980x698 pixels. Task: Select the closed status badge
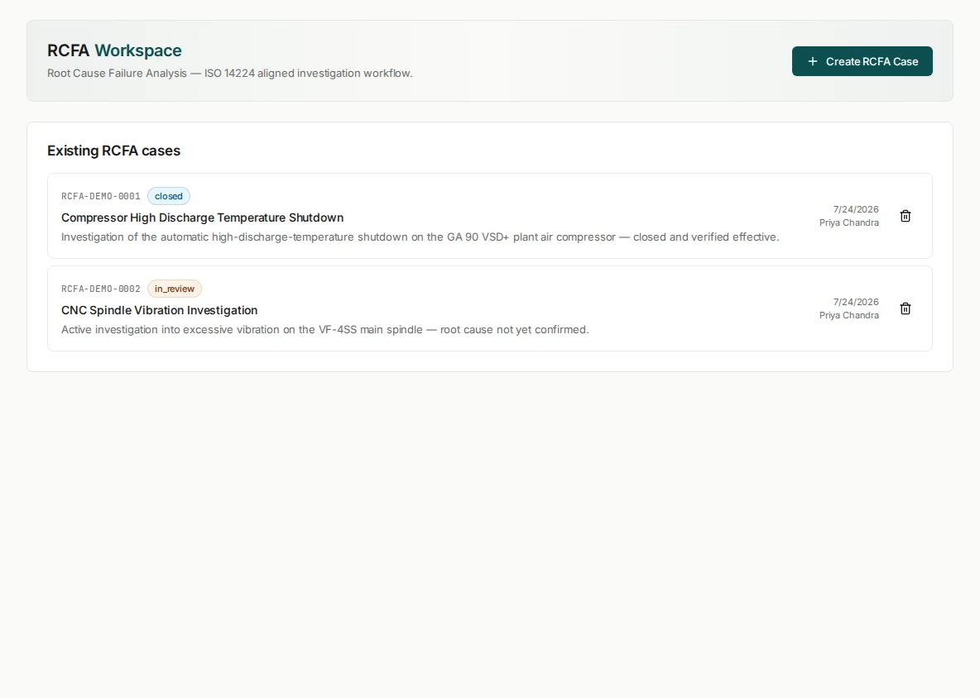tap(169, 196)
